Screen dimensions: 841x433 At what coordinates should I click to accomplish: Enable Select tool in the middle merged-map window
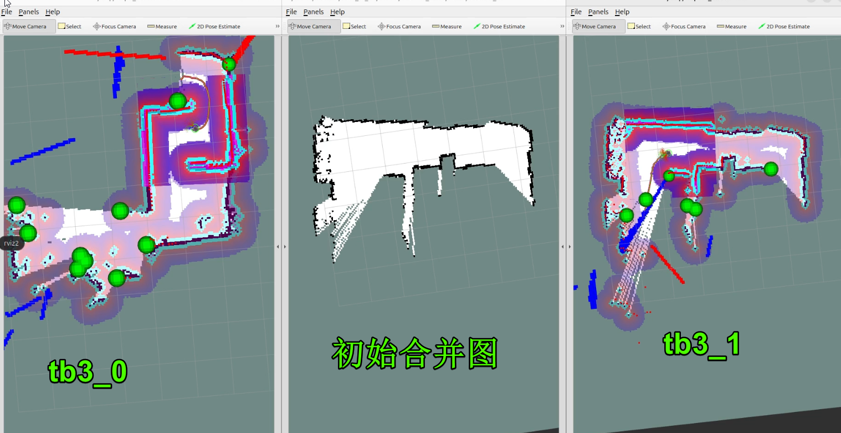point(355,27)
